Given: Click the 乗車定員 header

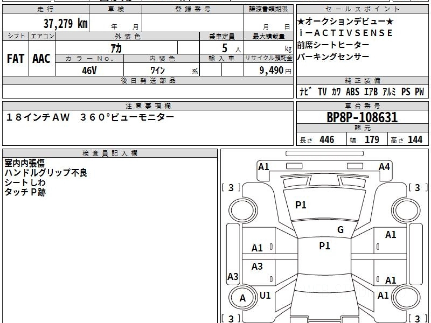Looking at the screenshot, I should (x=222, y=36).
